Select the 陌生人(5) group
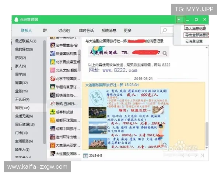221x176 pixels. tap(22, 150)
